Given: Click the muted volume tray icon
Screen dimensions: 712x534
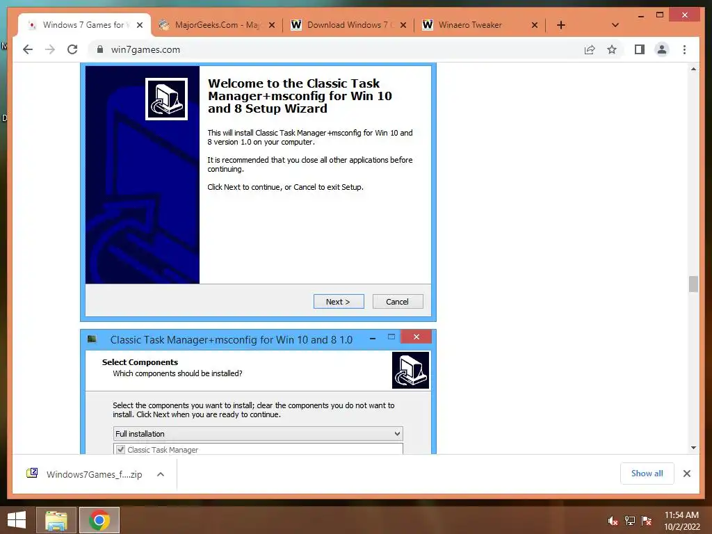Looking at the screenshot, I should (x=613, y=521).
